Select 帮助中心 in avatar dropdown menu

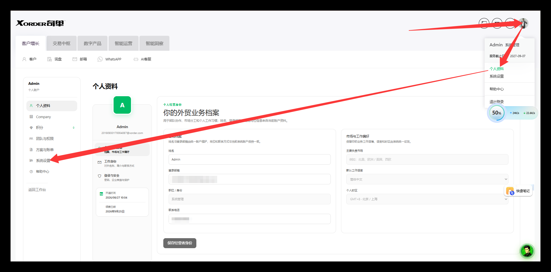click(497, 89)
